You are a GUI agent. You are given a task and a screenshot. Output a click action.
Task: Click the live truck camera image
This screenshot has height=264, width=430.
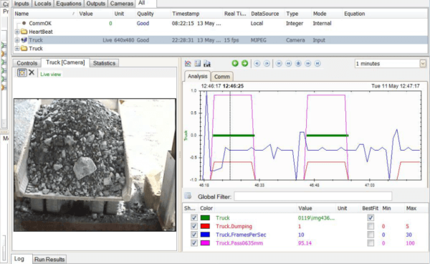[x=95, y=165]
